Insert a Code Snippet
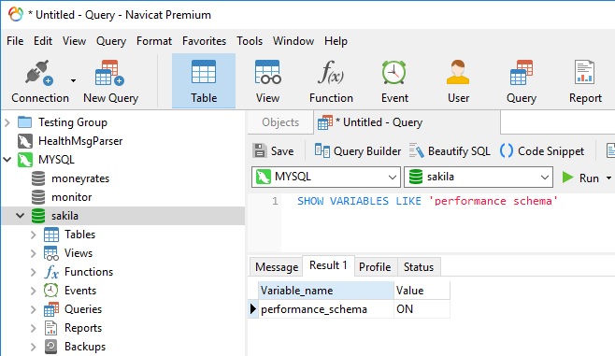 (x=542, y=151)
